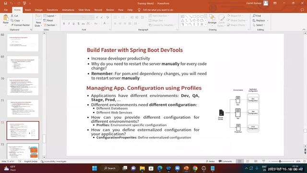Click the triangle shape in the shapes gallery

(182, 20)
